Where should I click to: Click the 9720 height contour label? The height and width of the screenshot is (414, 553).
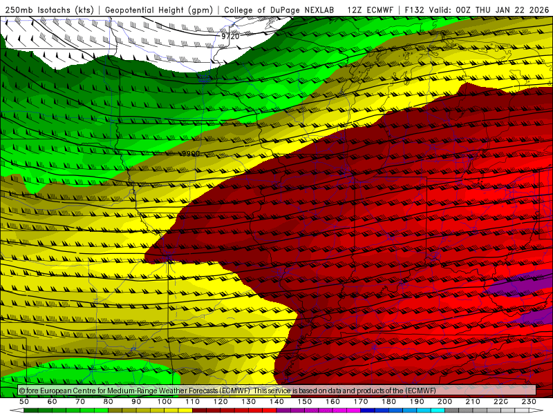click(230, 37)
